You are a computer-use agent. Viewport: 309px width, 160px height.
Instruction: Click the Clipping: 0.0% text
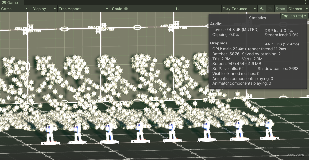click(226, 35)
